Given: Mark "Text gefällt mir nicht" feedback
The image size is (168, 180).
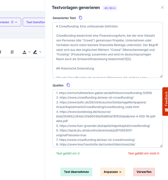Looking at the screenshot, I should (144, 153).
